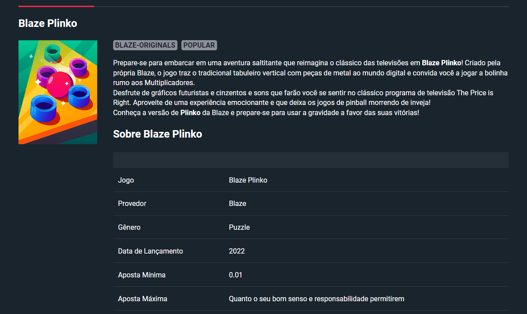The height and width of the screenshot is (314, 527).
Task: Click the Blaze Plinko page title
Action: (48, 23)
